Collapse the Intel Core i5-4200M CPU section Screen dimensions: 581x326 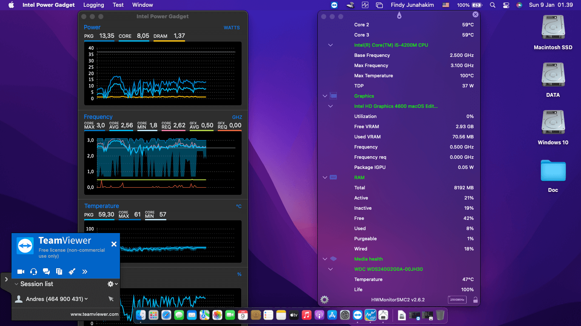(x=330, y=45)
